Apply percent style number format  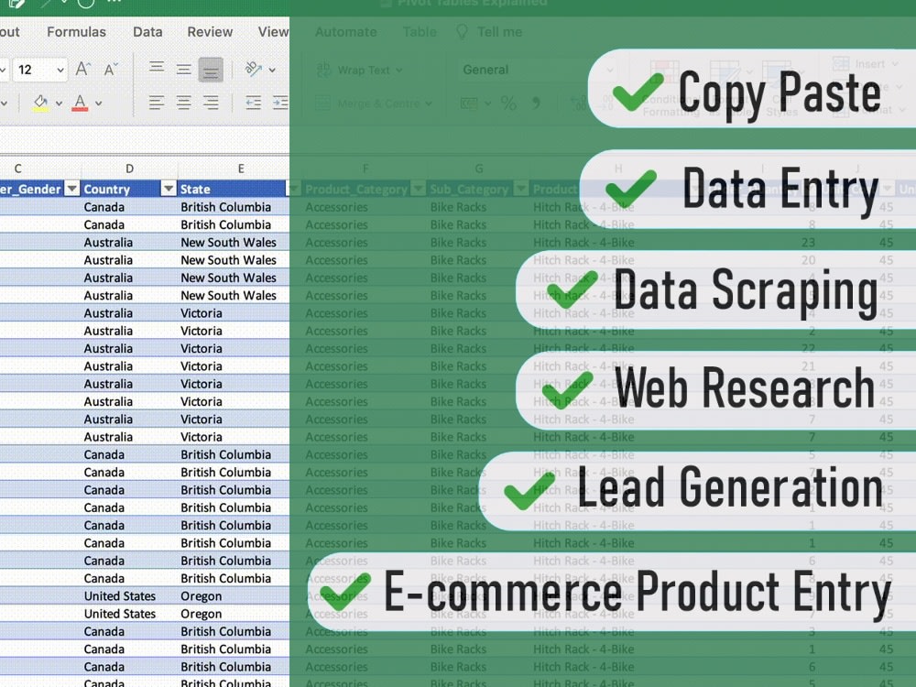(508, 104)
